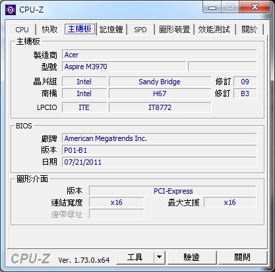Click the CPU-Z application icon in title bar
Image resolution: width=275 pixels, height=272 pixels.
[x=11, y=10]
